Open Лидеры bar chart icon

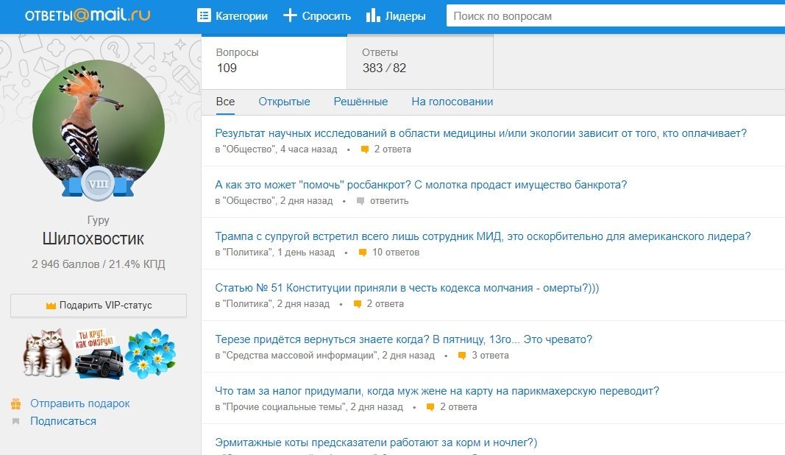pyautogui.click(x=373, y=15)
